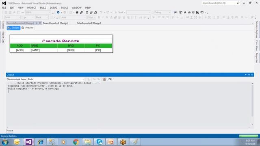Open the Black border color dropdown
Image resolution: width=260 pixels, height=146 pixels.
pos(41,17)
